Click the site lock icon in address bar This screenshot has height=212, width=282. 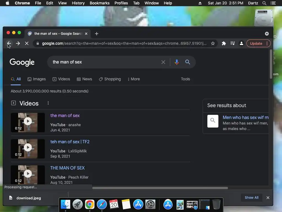pos(37,43)
